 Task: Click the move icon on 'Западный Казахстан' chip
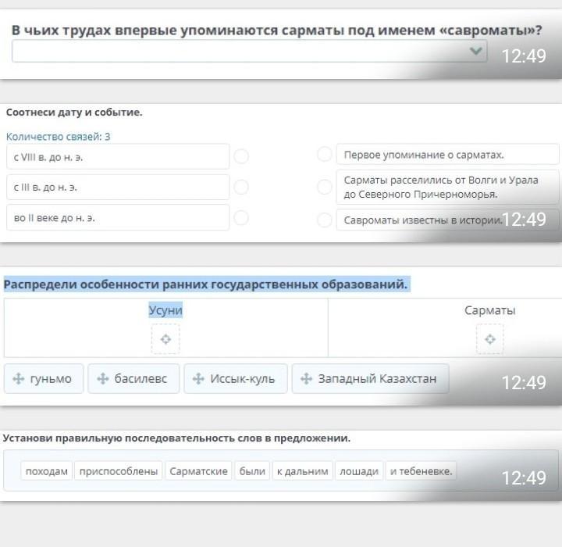[x=307, y=379]
